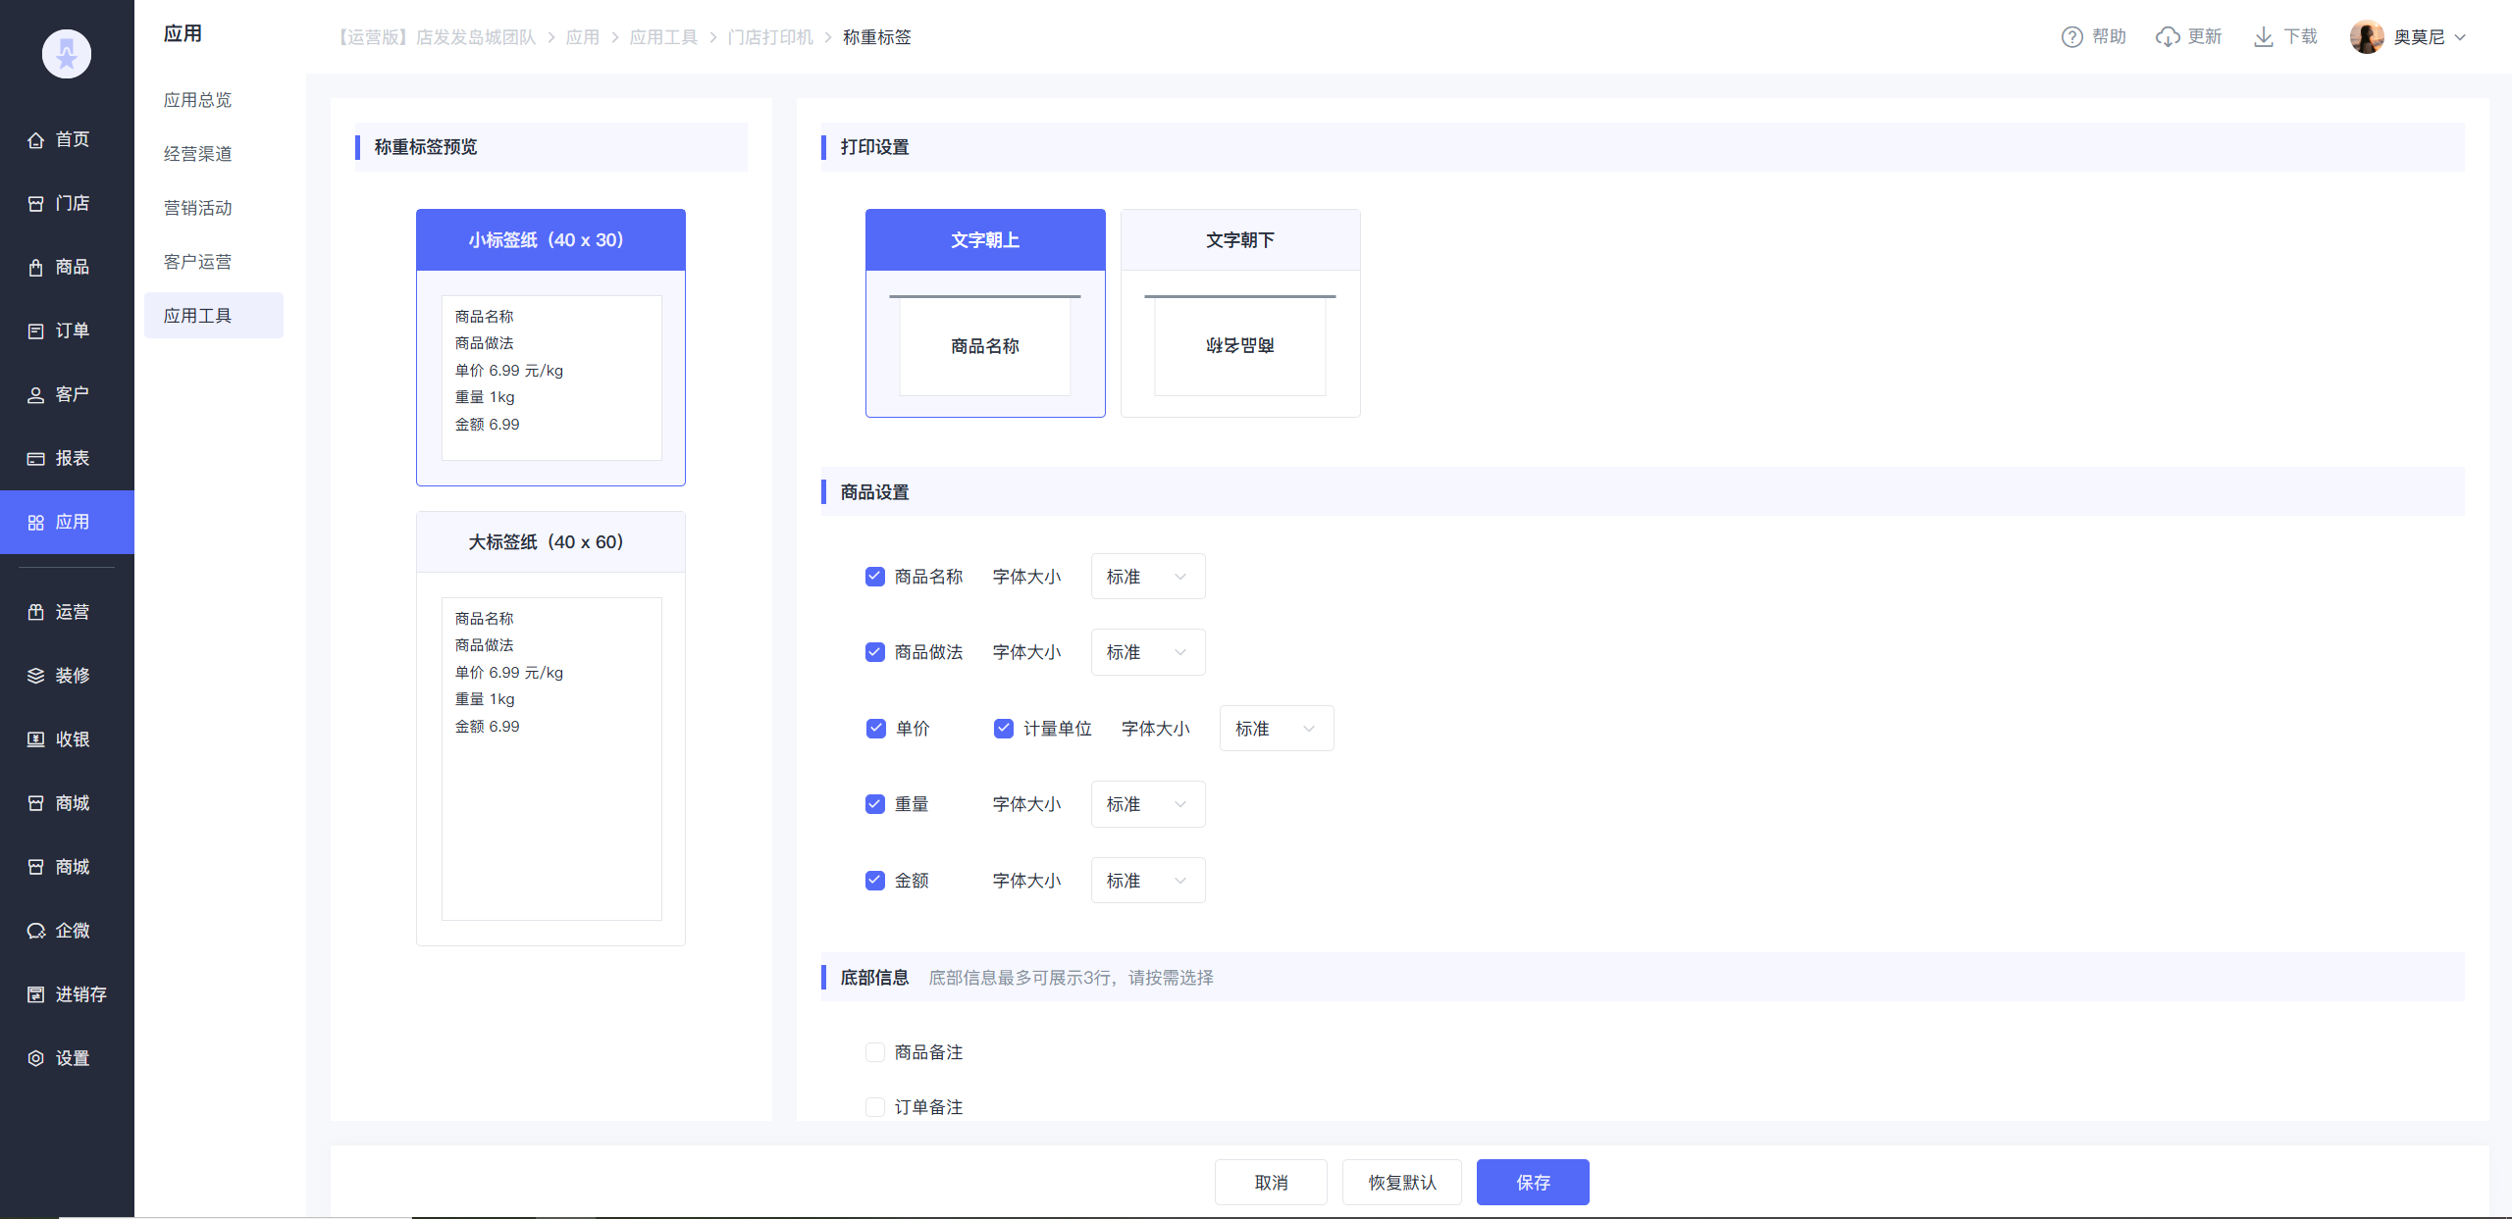Open 商品名称 font size dropdown

point(1147,577)
